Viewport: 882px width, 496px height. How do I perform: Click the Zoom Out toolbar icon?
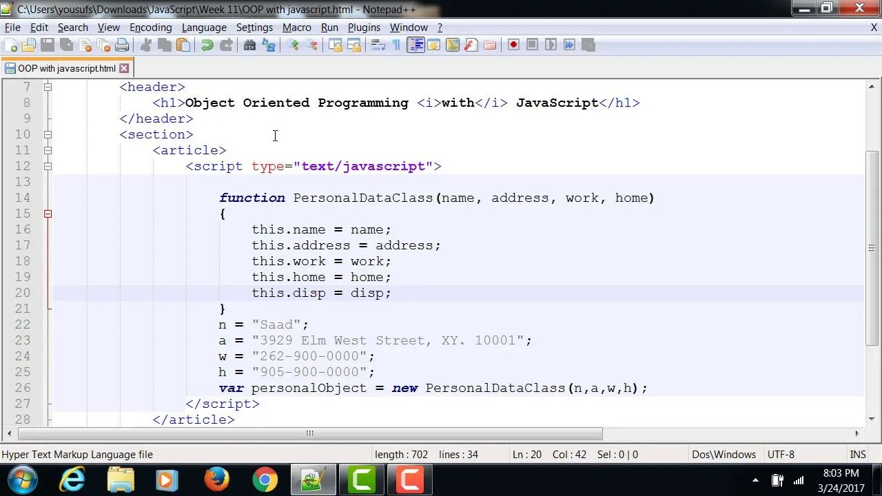click(x=311, y=45)
